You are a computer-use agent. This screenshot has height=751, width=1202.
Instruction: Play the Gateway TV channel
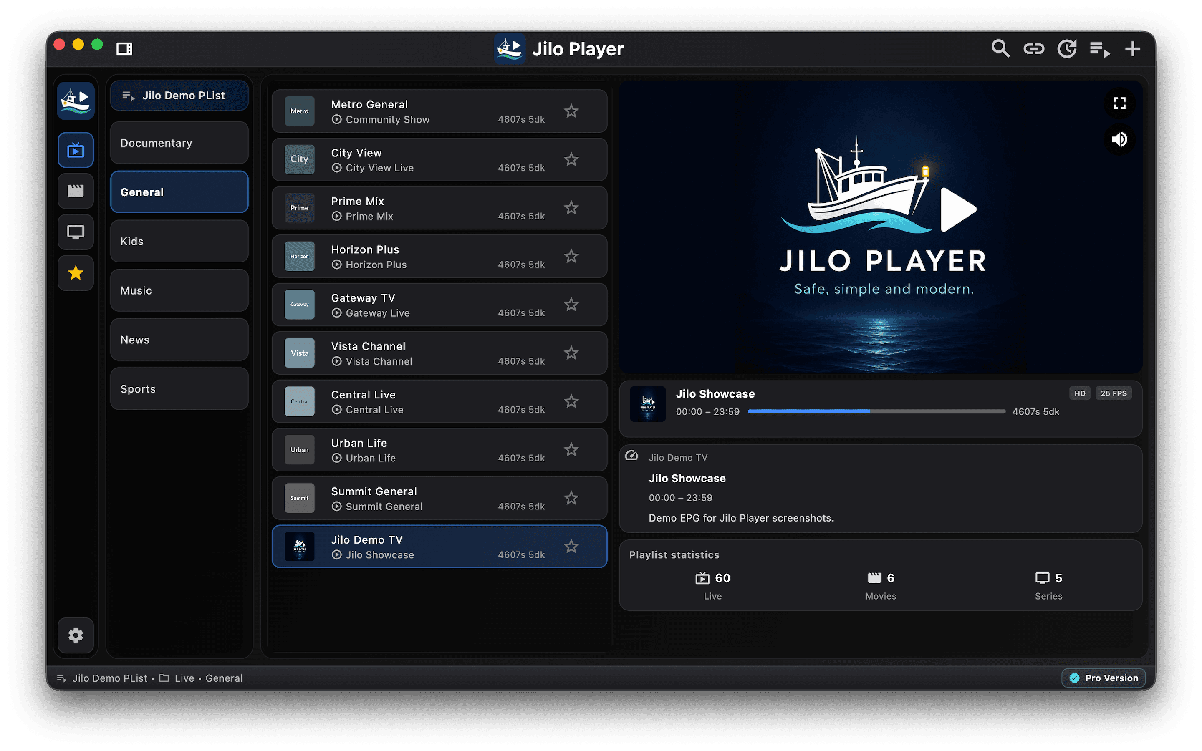pyautogui.click(x=439, y=305)
